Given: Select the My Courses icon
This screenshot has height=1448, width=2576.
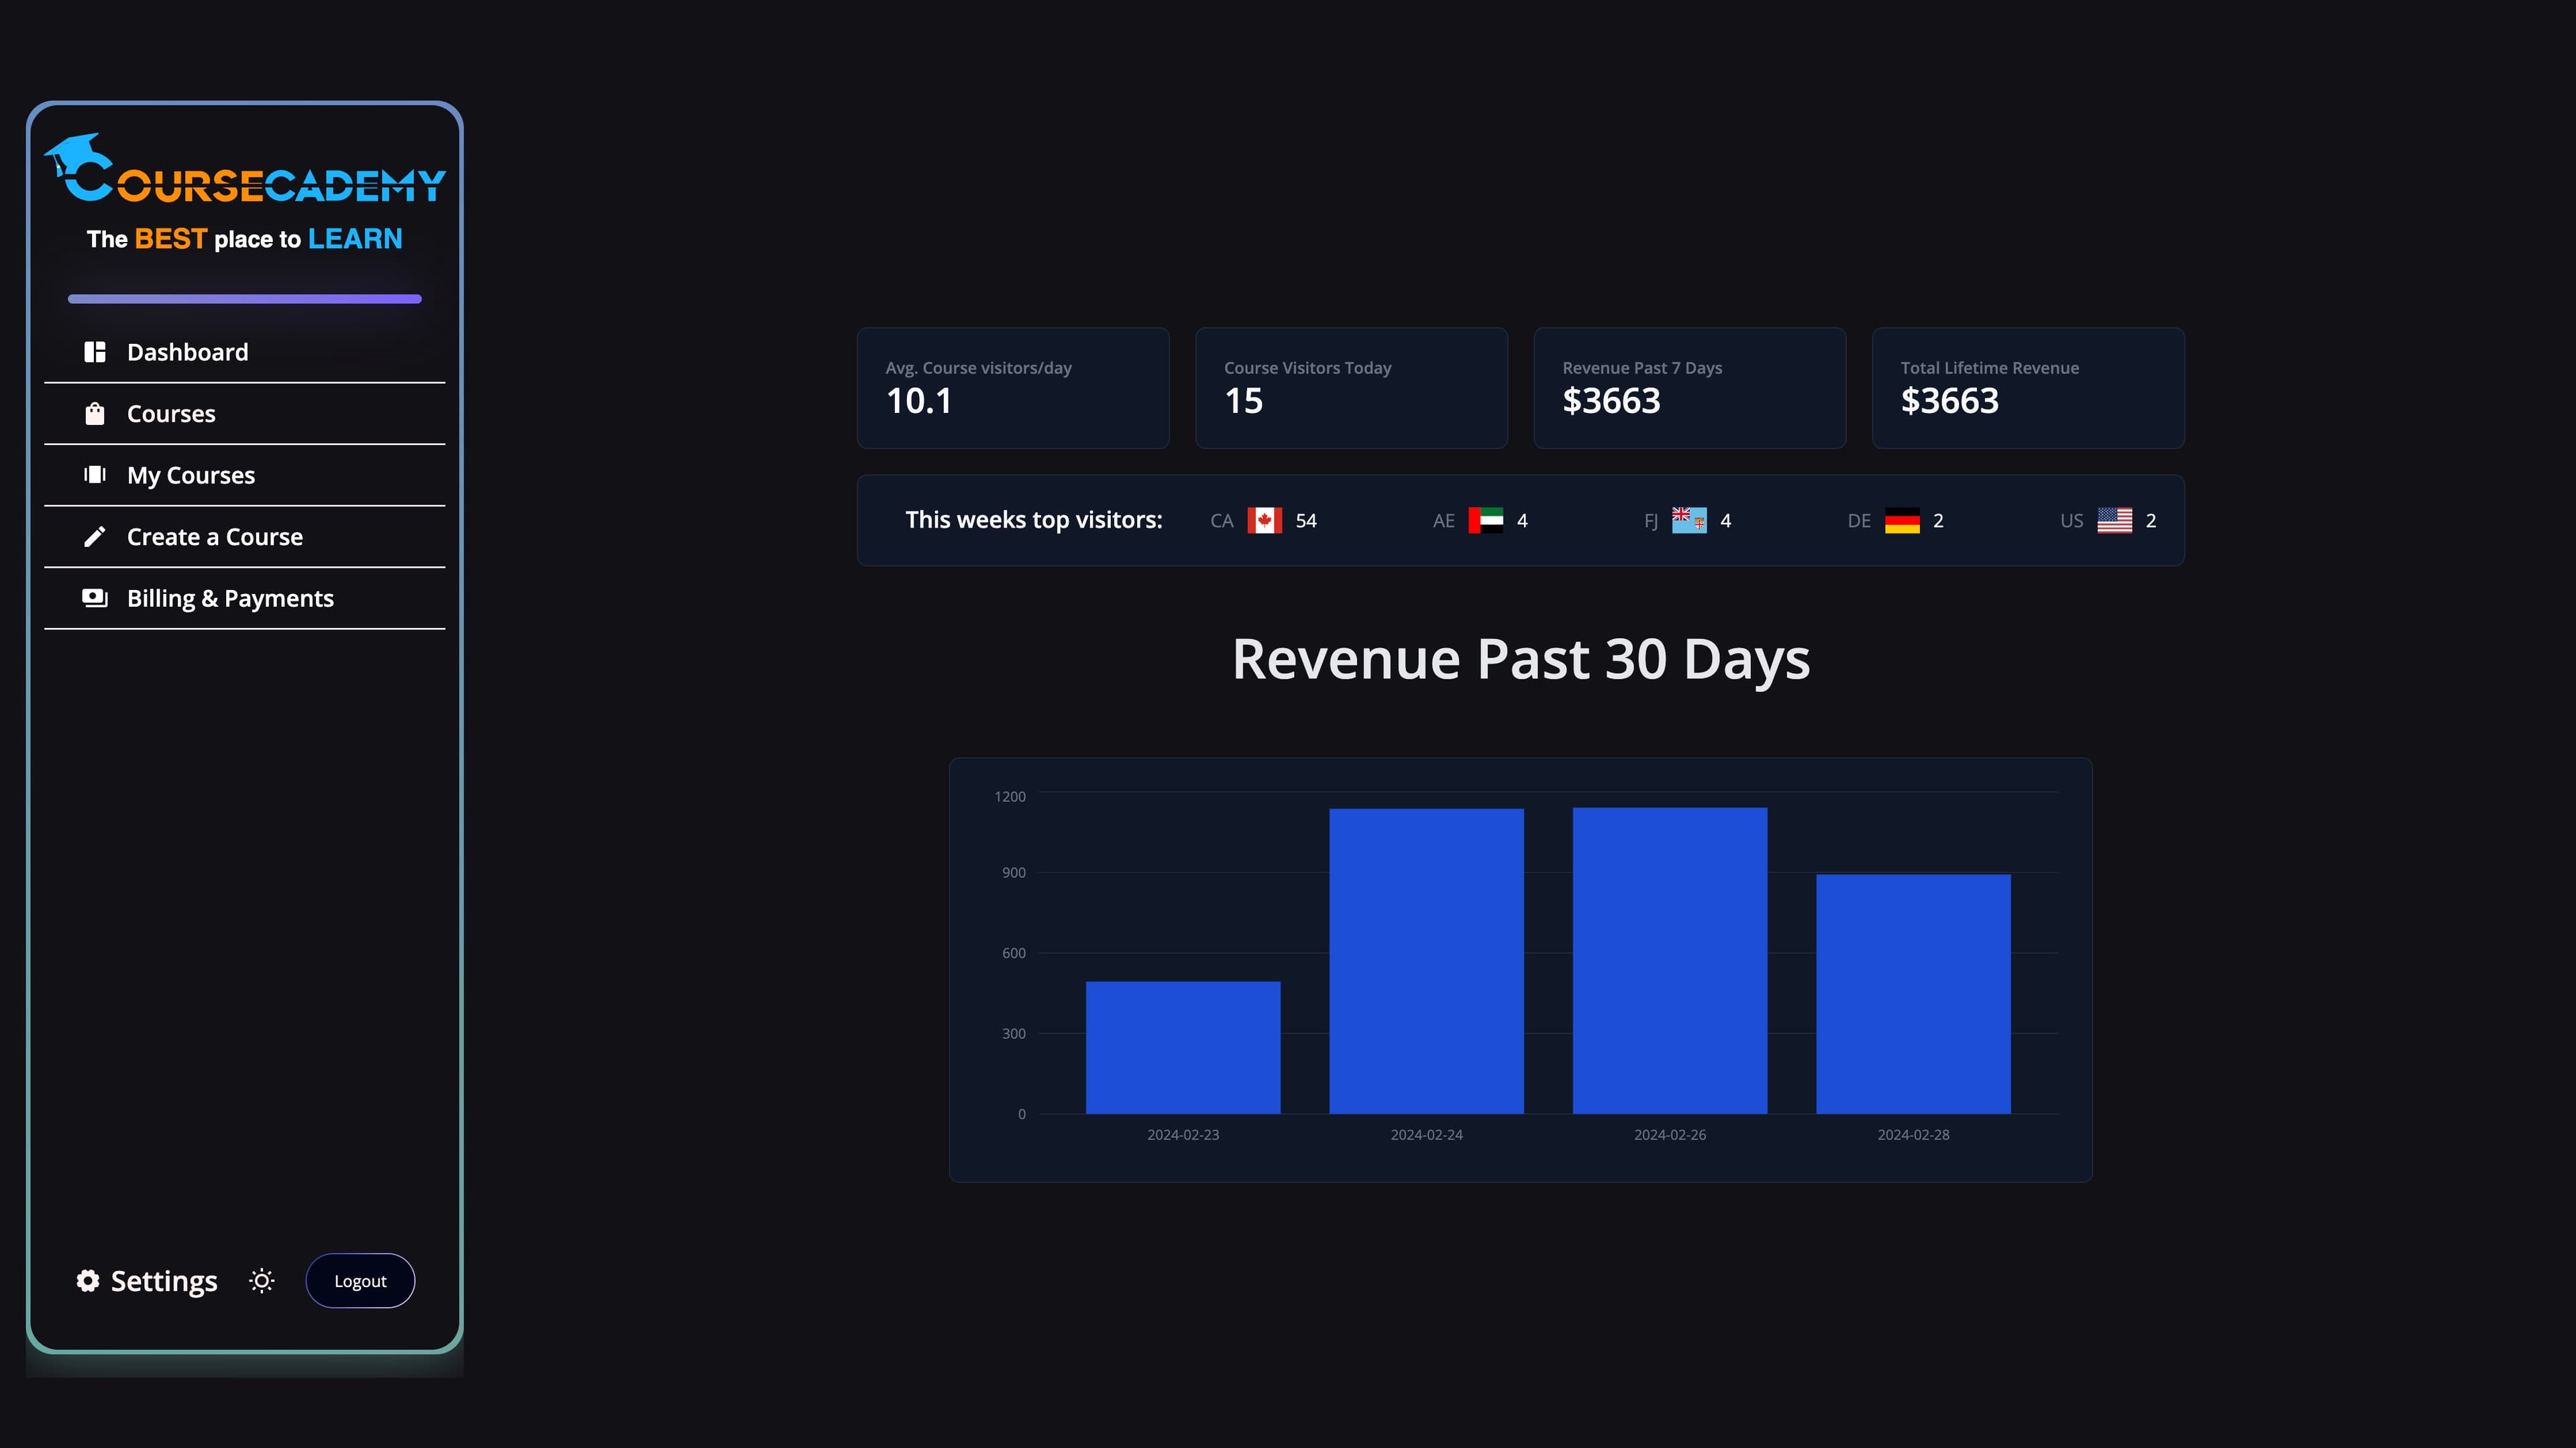Looking at the screenshot, I should (x=95, y=475).
